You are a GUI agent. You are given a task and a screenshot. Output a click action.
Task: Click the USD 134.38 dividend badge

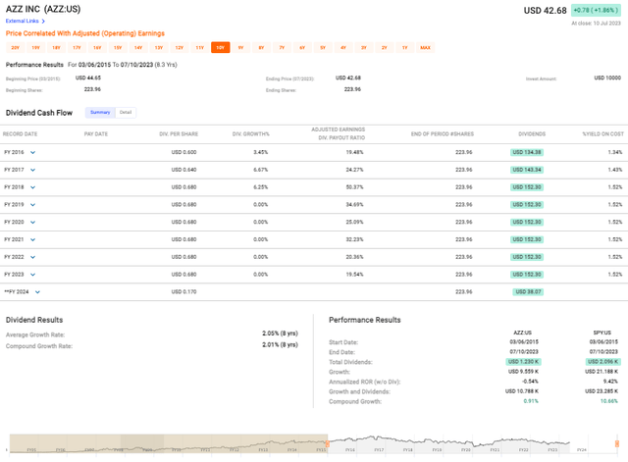527,152
